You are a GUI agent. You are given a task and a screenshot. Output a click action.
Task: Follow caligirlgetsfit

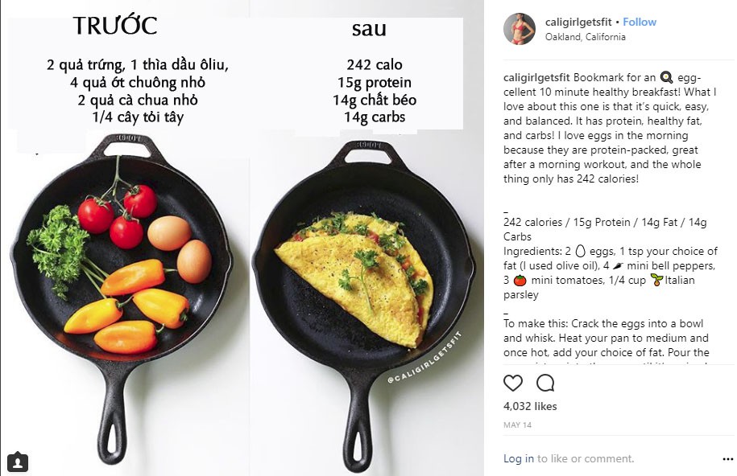click(x=640, y=22)
